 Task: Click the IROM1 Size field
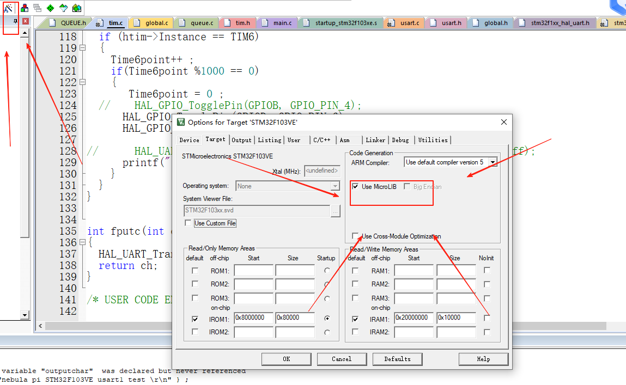(x=295, y=318)
